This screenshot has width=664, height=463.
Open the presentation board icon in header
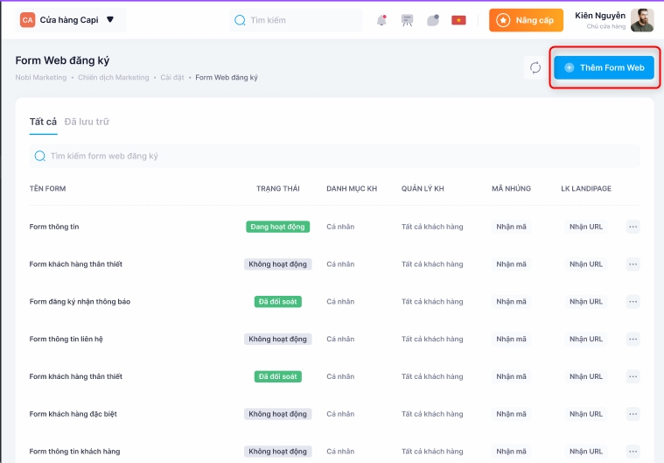click(407, 20)
